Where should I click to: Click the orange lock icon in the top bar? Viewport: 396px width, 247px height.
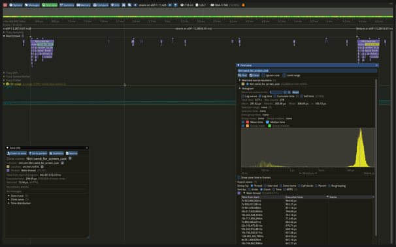coord(243,5)
